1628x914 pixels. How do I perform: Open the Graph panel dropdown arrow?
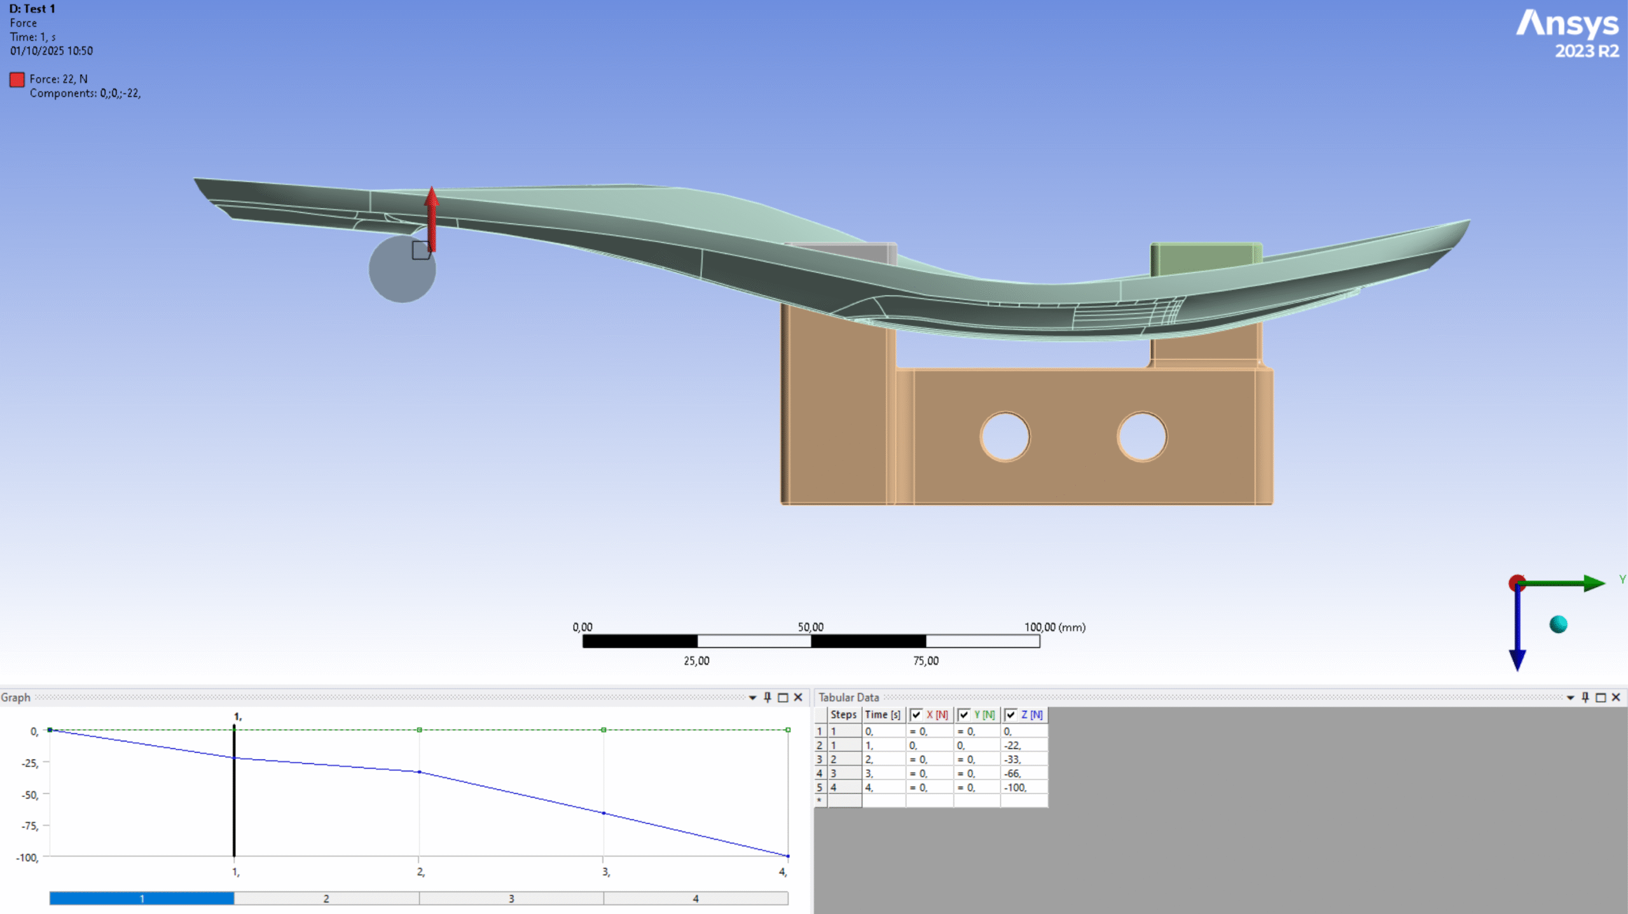click(x=752, y=698)
